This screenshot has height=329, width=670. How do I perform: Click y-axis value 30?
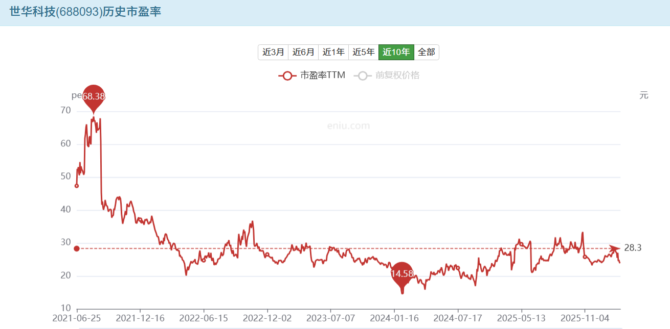pyautogui.click(x=65, y=243)
